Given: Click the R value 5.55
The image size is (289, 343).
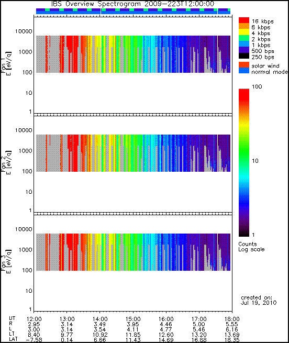Looking at the screenshot, I should tap(232, 324).
